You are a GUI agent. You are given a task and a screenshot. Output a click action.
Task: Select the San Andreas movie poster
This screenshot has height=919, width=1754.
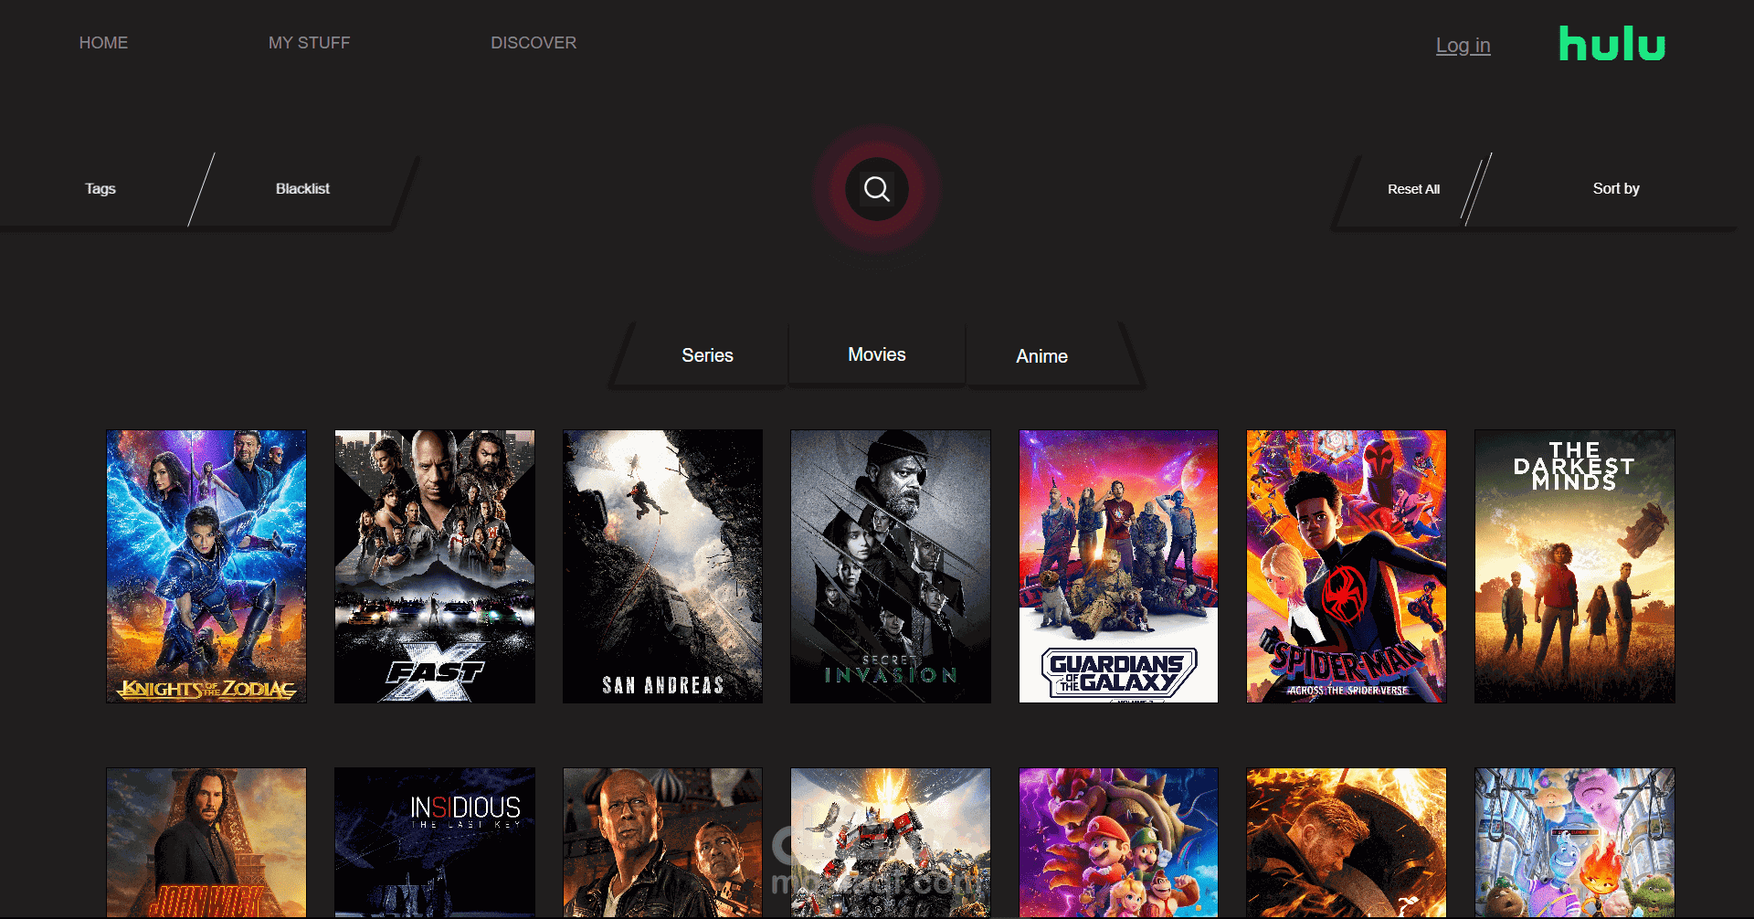(662, 566)
